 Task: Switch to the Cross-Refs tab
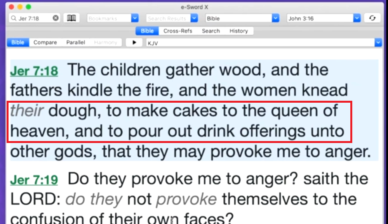[x=177, y=31]
